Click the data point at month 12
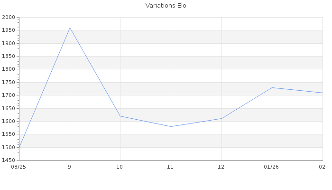Image resolution: width=332 pixels, height=190 pixels. pyautogui.click(x=221, y=118)
